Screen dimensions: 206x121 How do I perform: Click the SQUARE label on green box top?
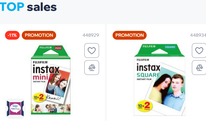pos(170,47)
